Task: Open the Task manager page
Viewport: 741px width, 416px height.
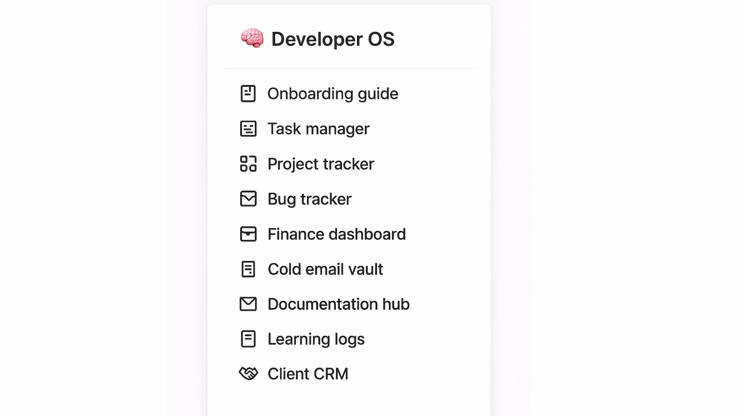Action: pos(318,129)
